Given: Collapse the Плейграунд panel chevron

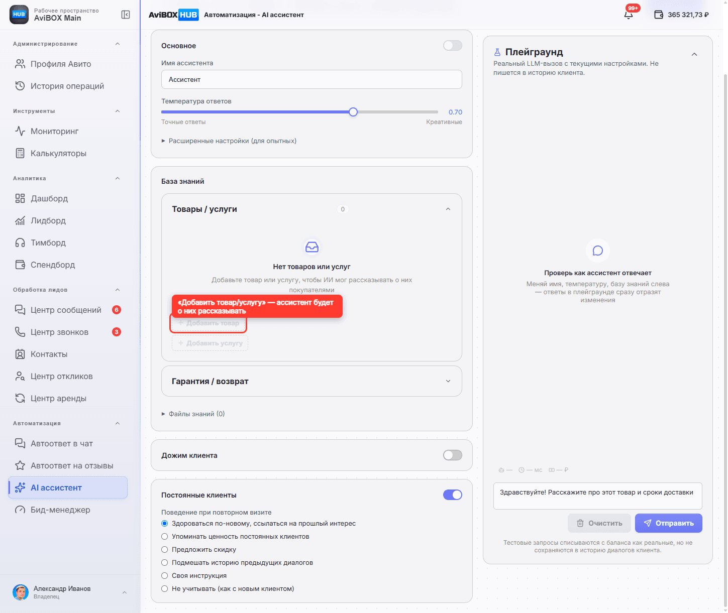Looking at the screenshot, I should pyautogui.click(x=694, y=54).
